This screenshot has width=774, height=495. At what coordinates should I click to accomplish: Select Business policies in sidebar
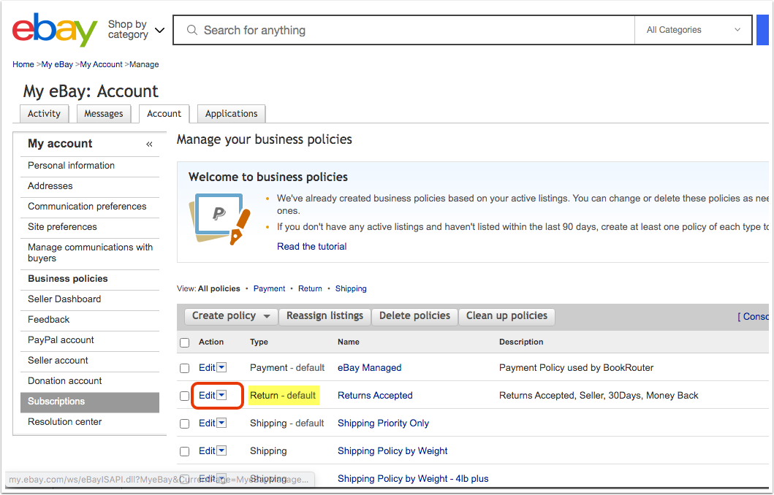[x=68, y=279]
